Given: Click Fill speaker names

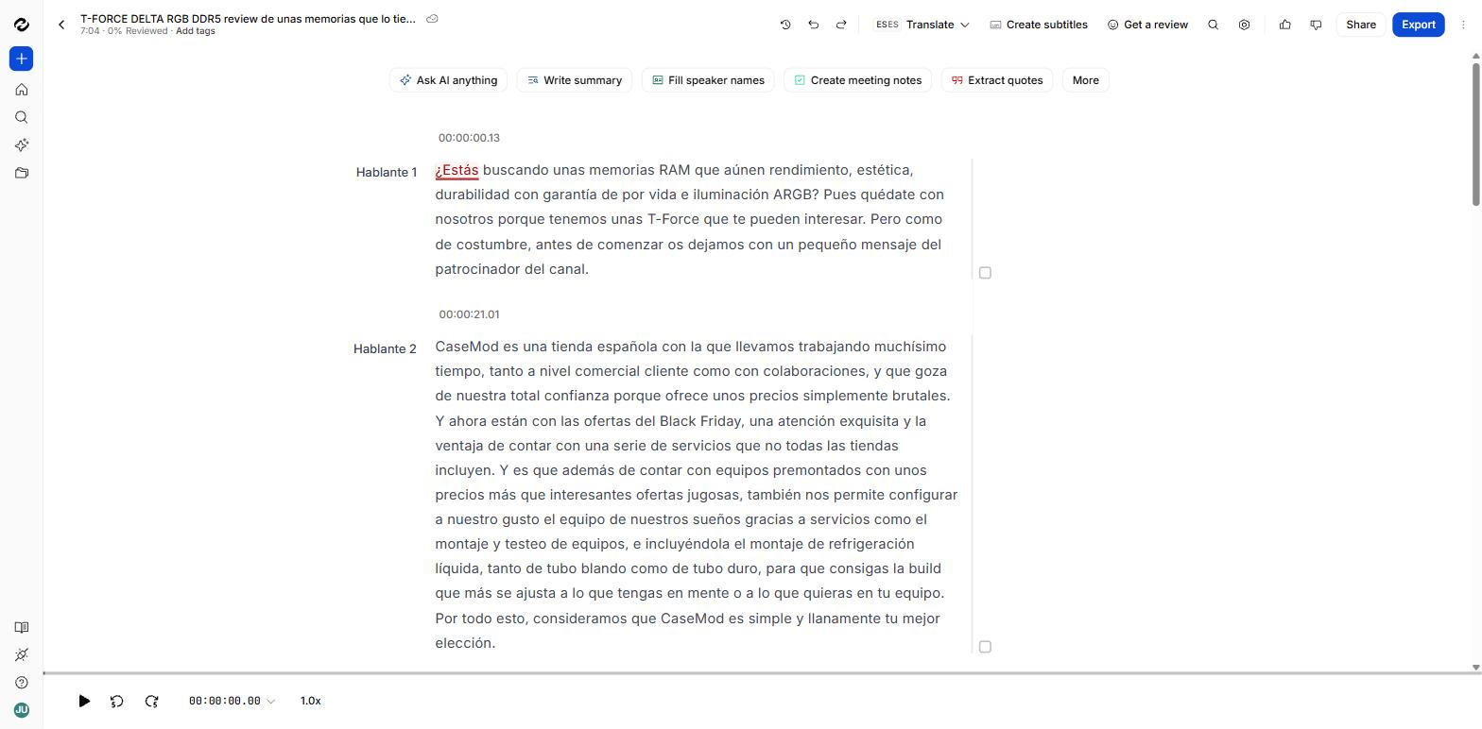Looking at the screenshot, I should [x=708, y=80].
